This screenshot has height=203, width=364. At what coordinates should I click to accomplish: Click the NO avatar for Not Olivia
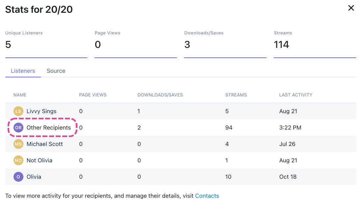point(18,160)
